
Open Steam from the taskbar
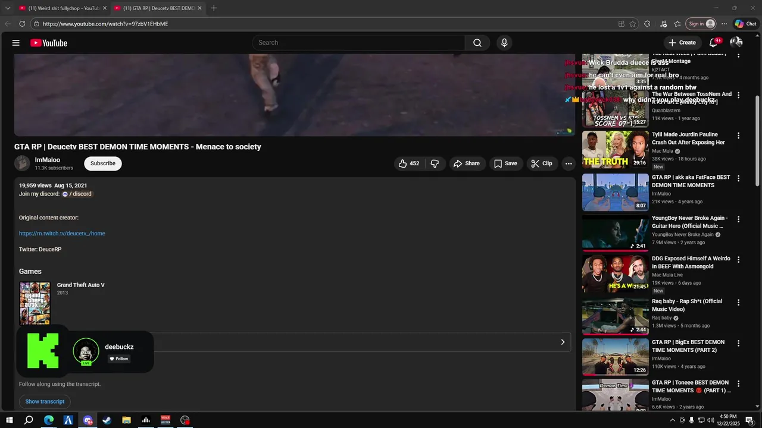tap(107, 420)
